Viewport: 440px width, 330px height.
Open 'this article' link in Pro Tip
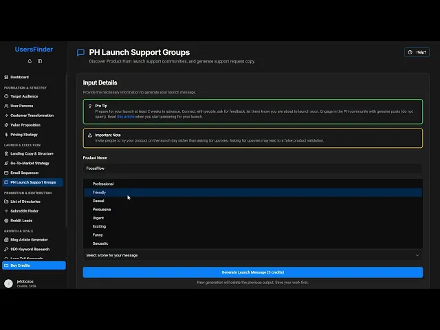tap(125, 117)
